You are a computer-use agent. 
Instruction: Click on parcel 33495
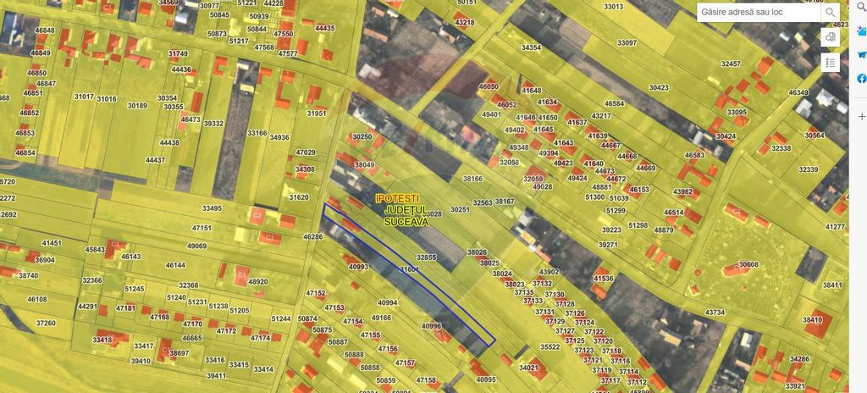tap(212, 208)
